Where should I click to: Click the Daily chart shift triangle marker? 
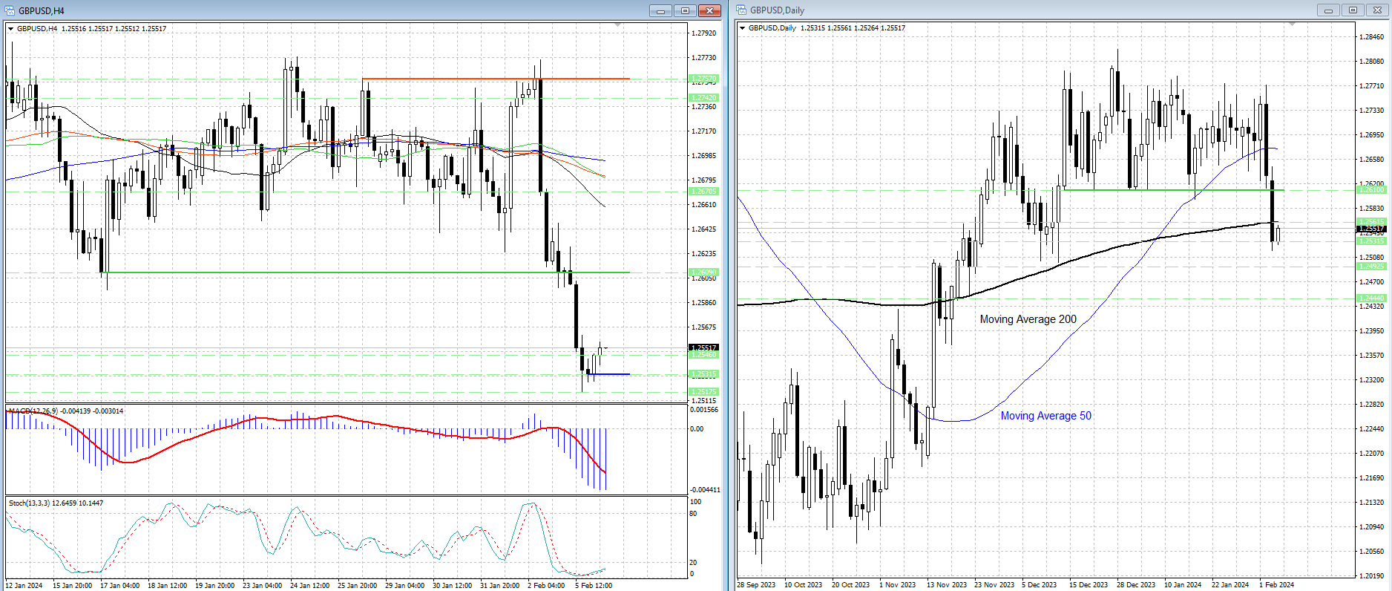click(1292, 25)
